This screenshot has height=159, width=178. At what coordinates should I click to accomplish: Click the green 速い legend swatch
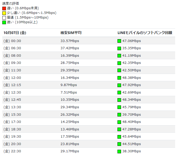[x=4, y=22]
